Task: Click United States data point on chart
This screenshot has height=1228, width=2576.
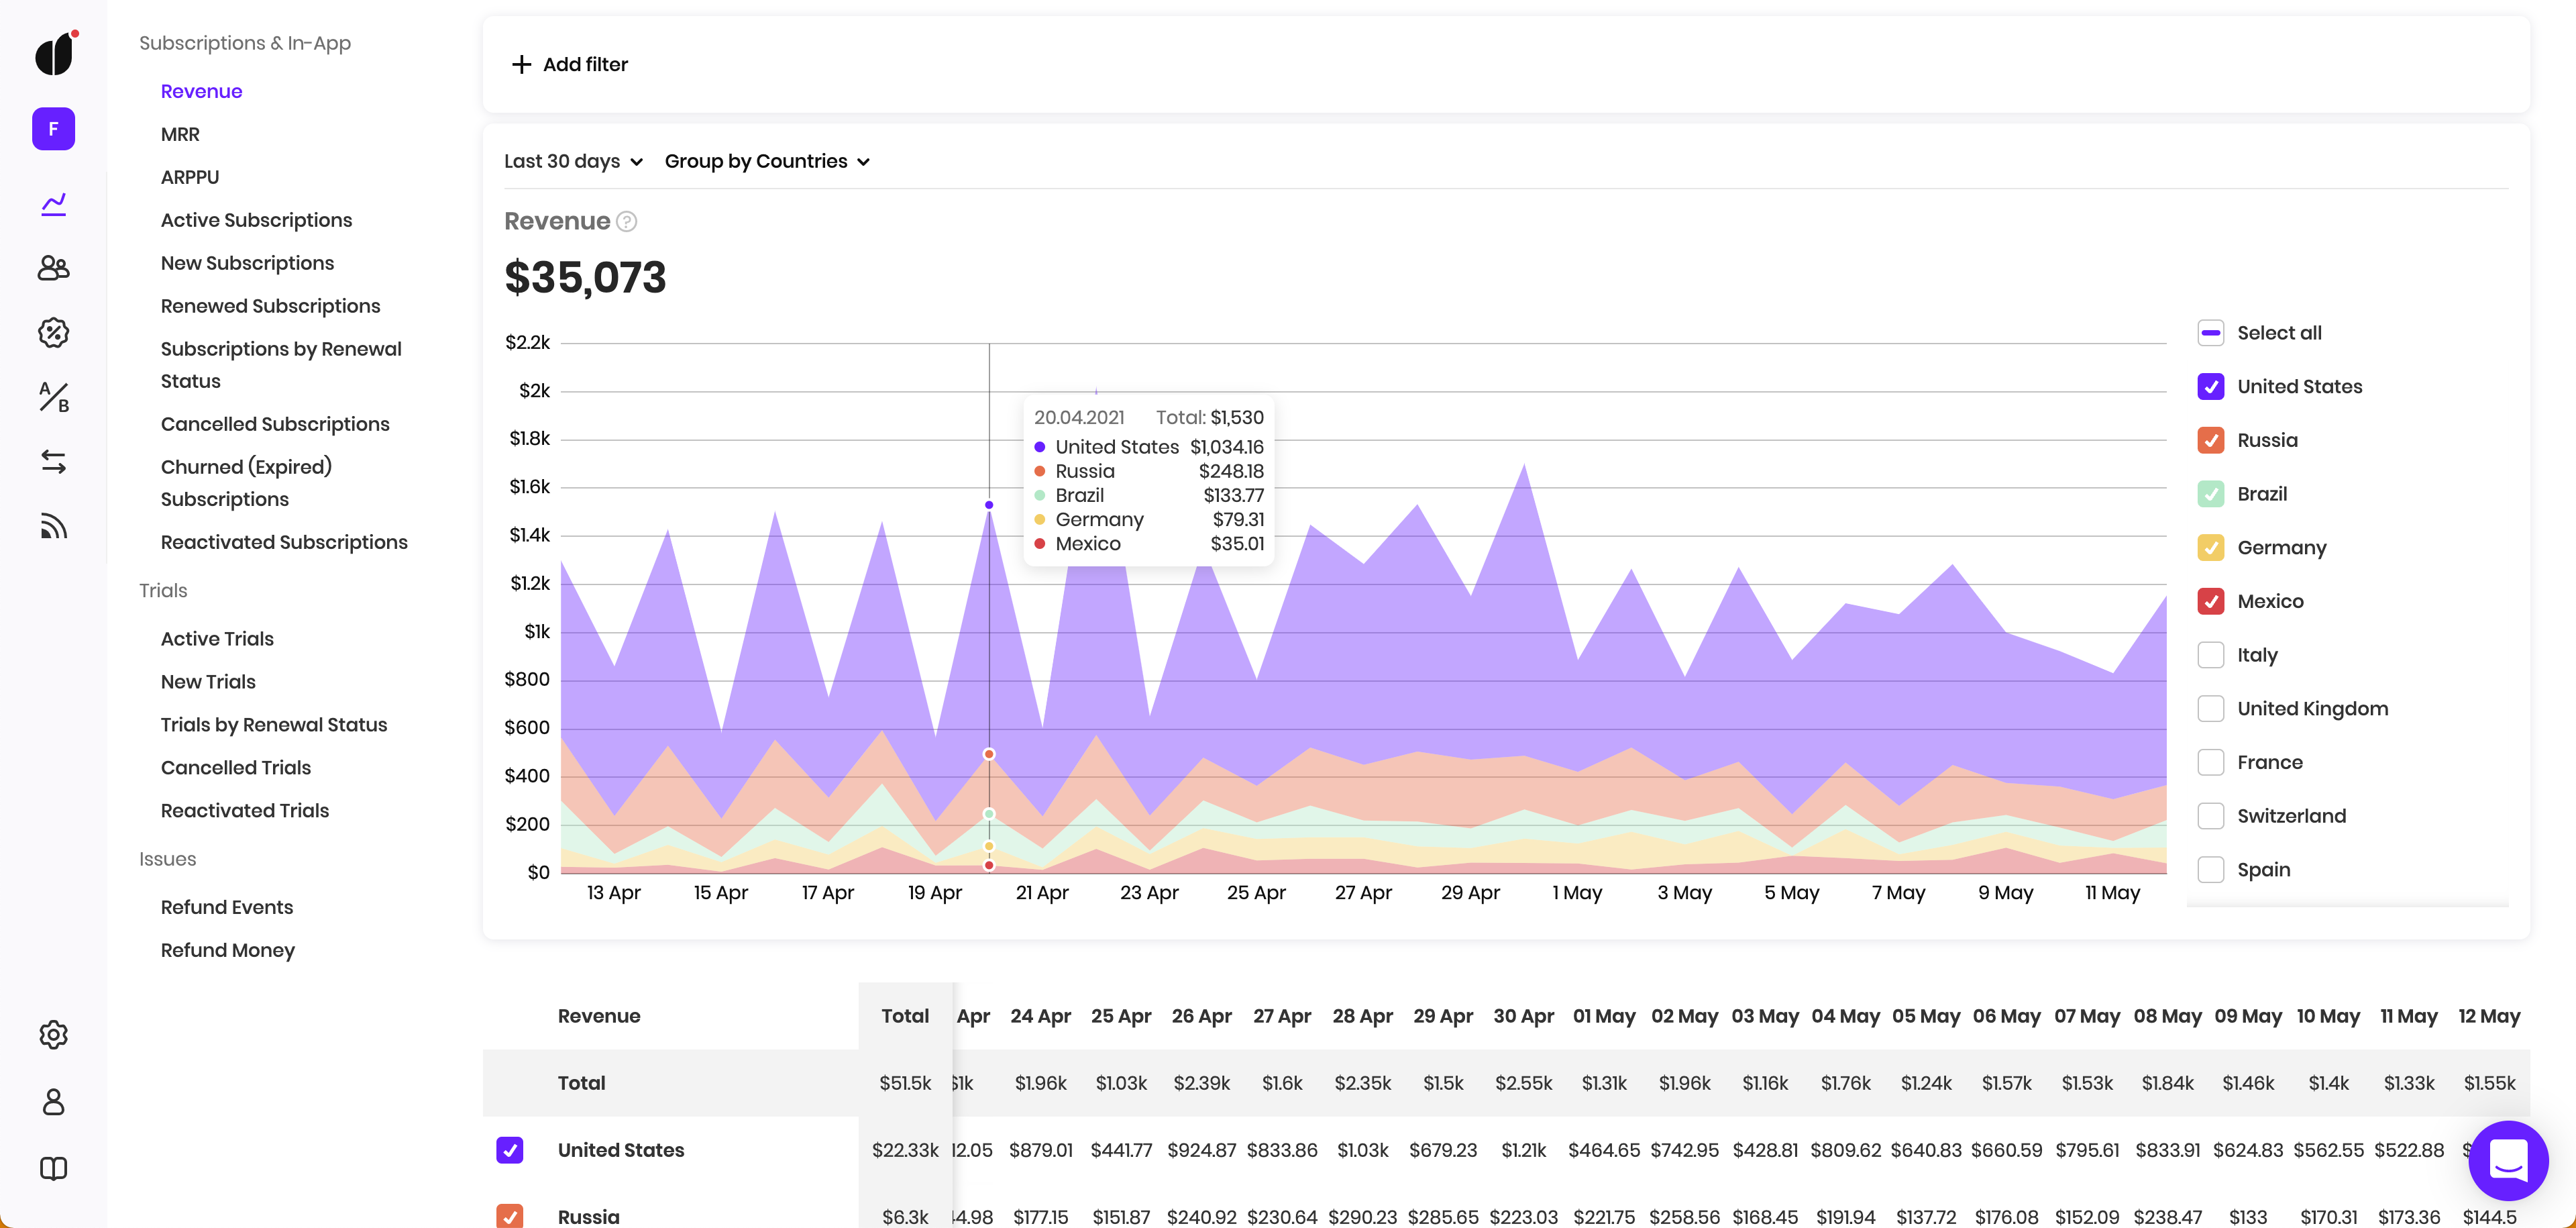Action: tap(989, 505)
